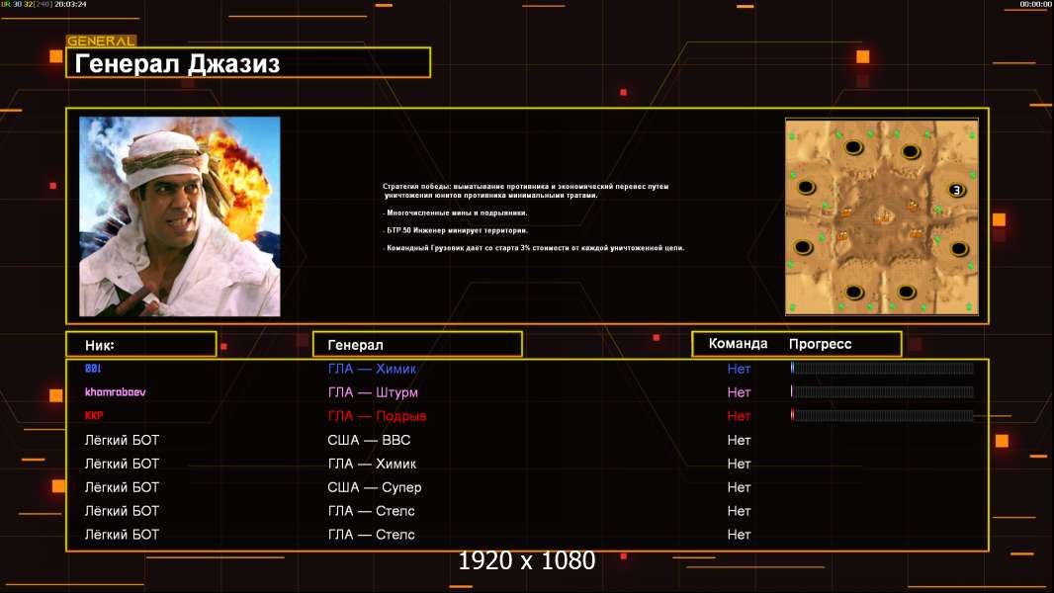Select player khomraboev in the list
The image size is (1054, 593).
tap(115, 392)
